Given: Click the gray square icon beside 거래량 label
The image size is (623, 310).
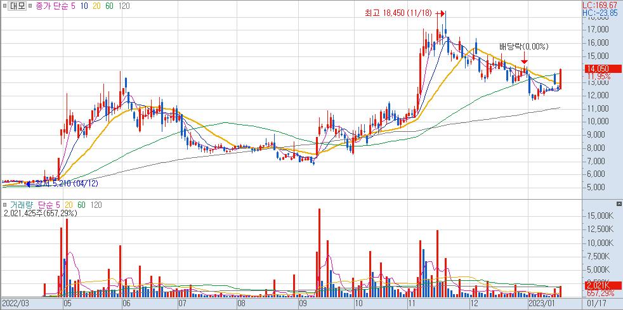Looking at the screenshot, I should tap(4, 205).
